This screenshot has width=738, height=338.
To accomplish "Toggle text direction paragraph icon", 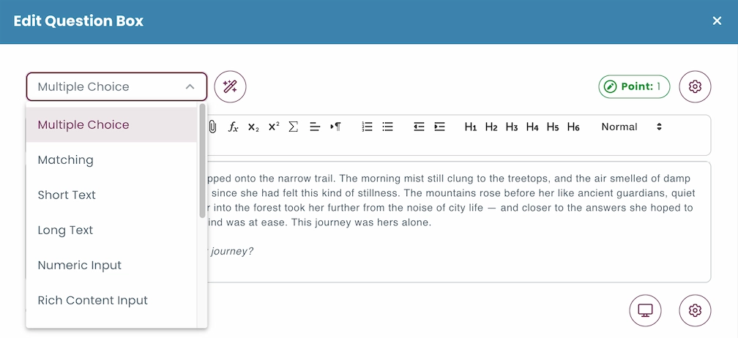I will (x=335, y=127).
